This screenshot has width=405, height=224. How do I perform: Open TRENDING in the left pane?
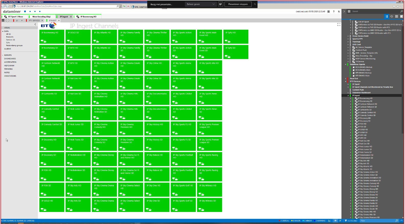pos(8,69)
